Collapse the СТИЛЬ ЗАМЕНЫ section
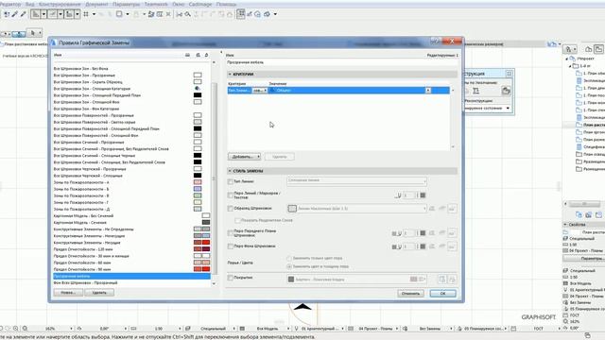Screen dimensions: 605x340 pyautogui.click(x=230, y=171)
